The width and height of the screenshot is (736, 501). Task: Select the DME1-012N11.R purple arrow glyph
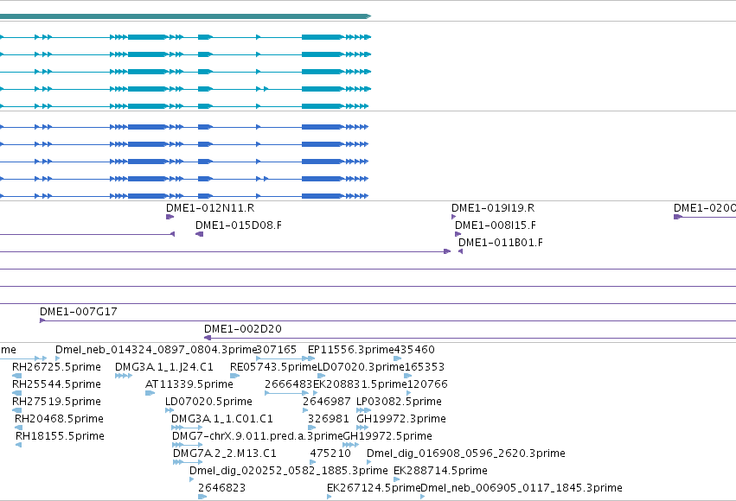(170, 217)
